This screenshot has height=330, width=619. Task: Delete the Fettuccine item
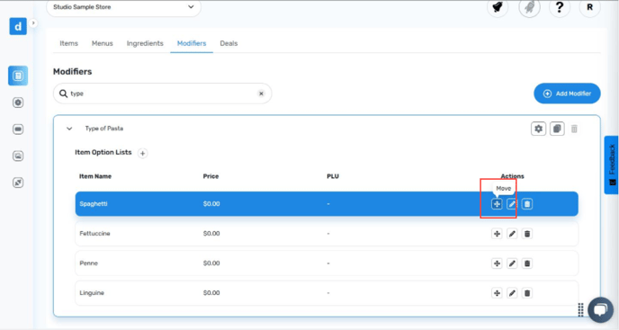point(527,234)
